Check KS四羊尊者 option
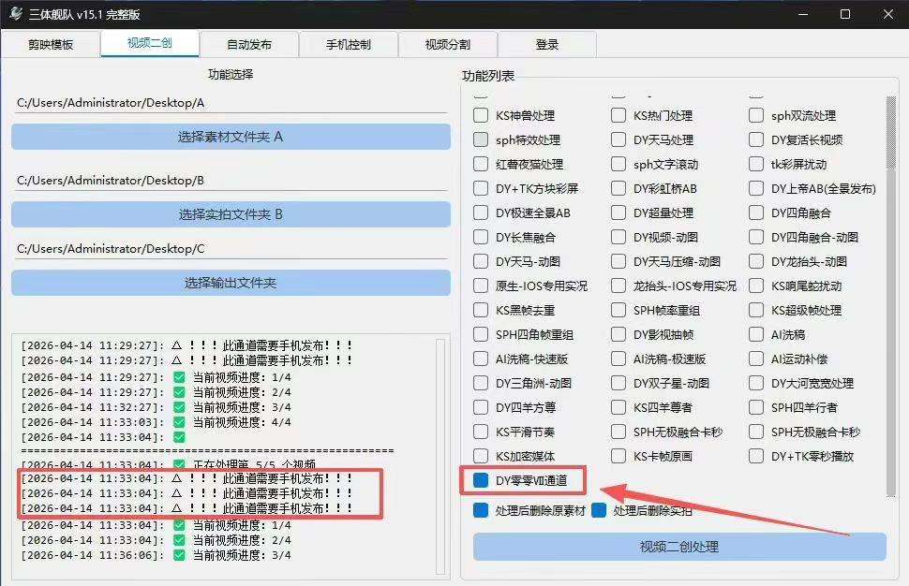This screenshot has height=586, width=909. pyautogui.click(x=618, y=407)
